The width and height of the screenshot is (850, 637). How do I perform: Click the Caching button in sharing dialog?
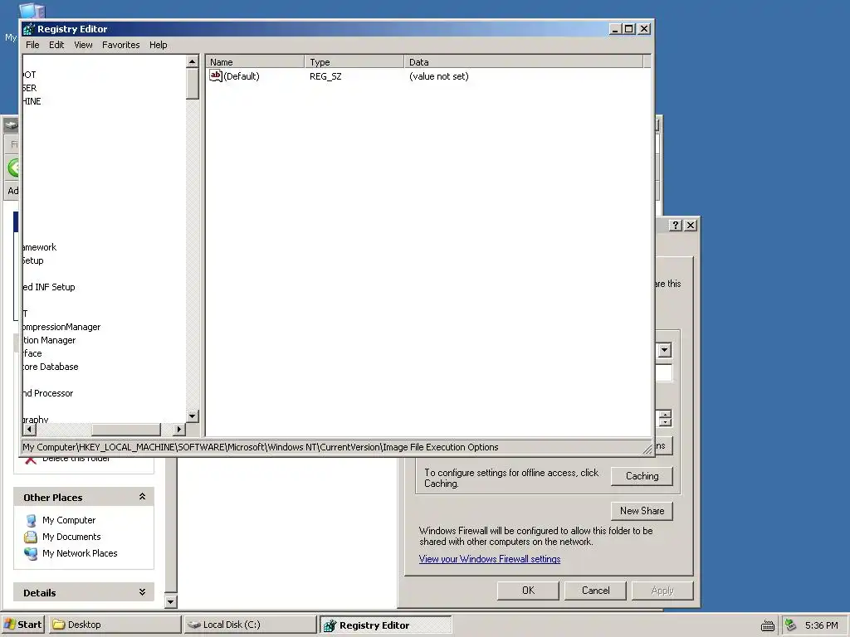coord(642,476)
